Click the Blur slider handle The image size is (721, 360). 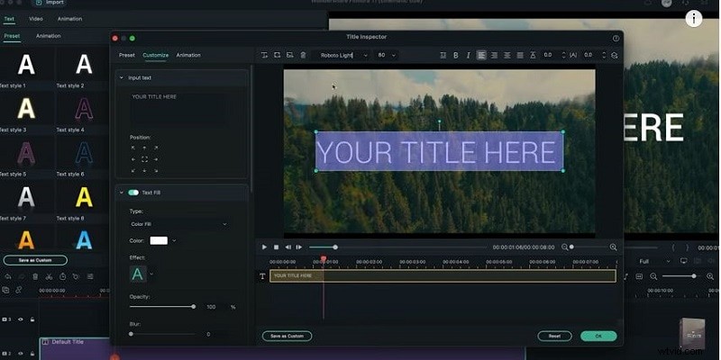click(131, 334)
